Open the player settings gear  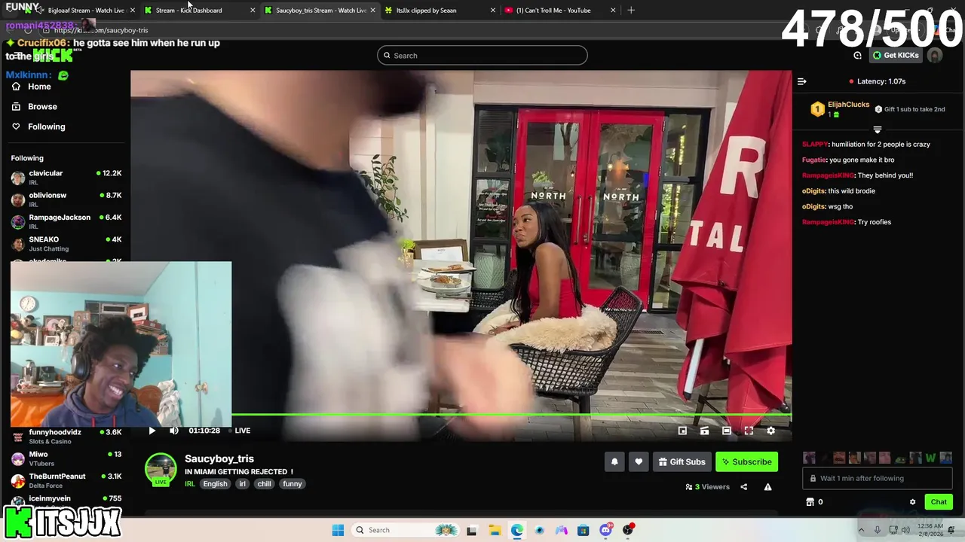click(770, 431)
